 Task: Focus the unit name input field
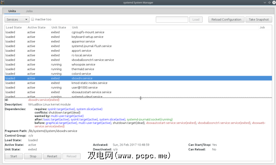coord(172,19)
